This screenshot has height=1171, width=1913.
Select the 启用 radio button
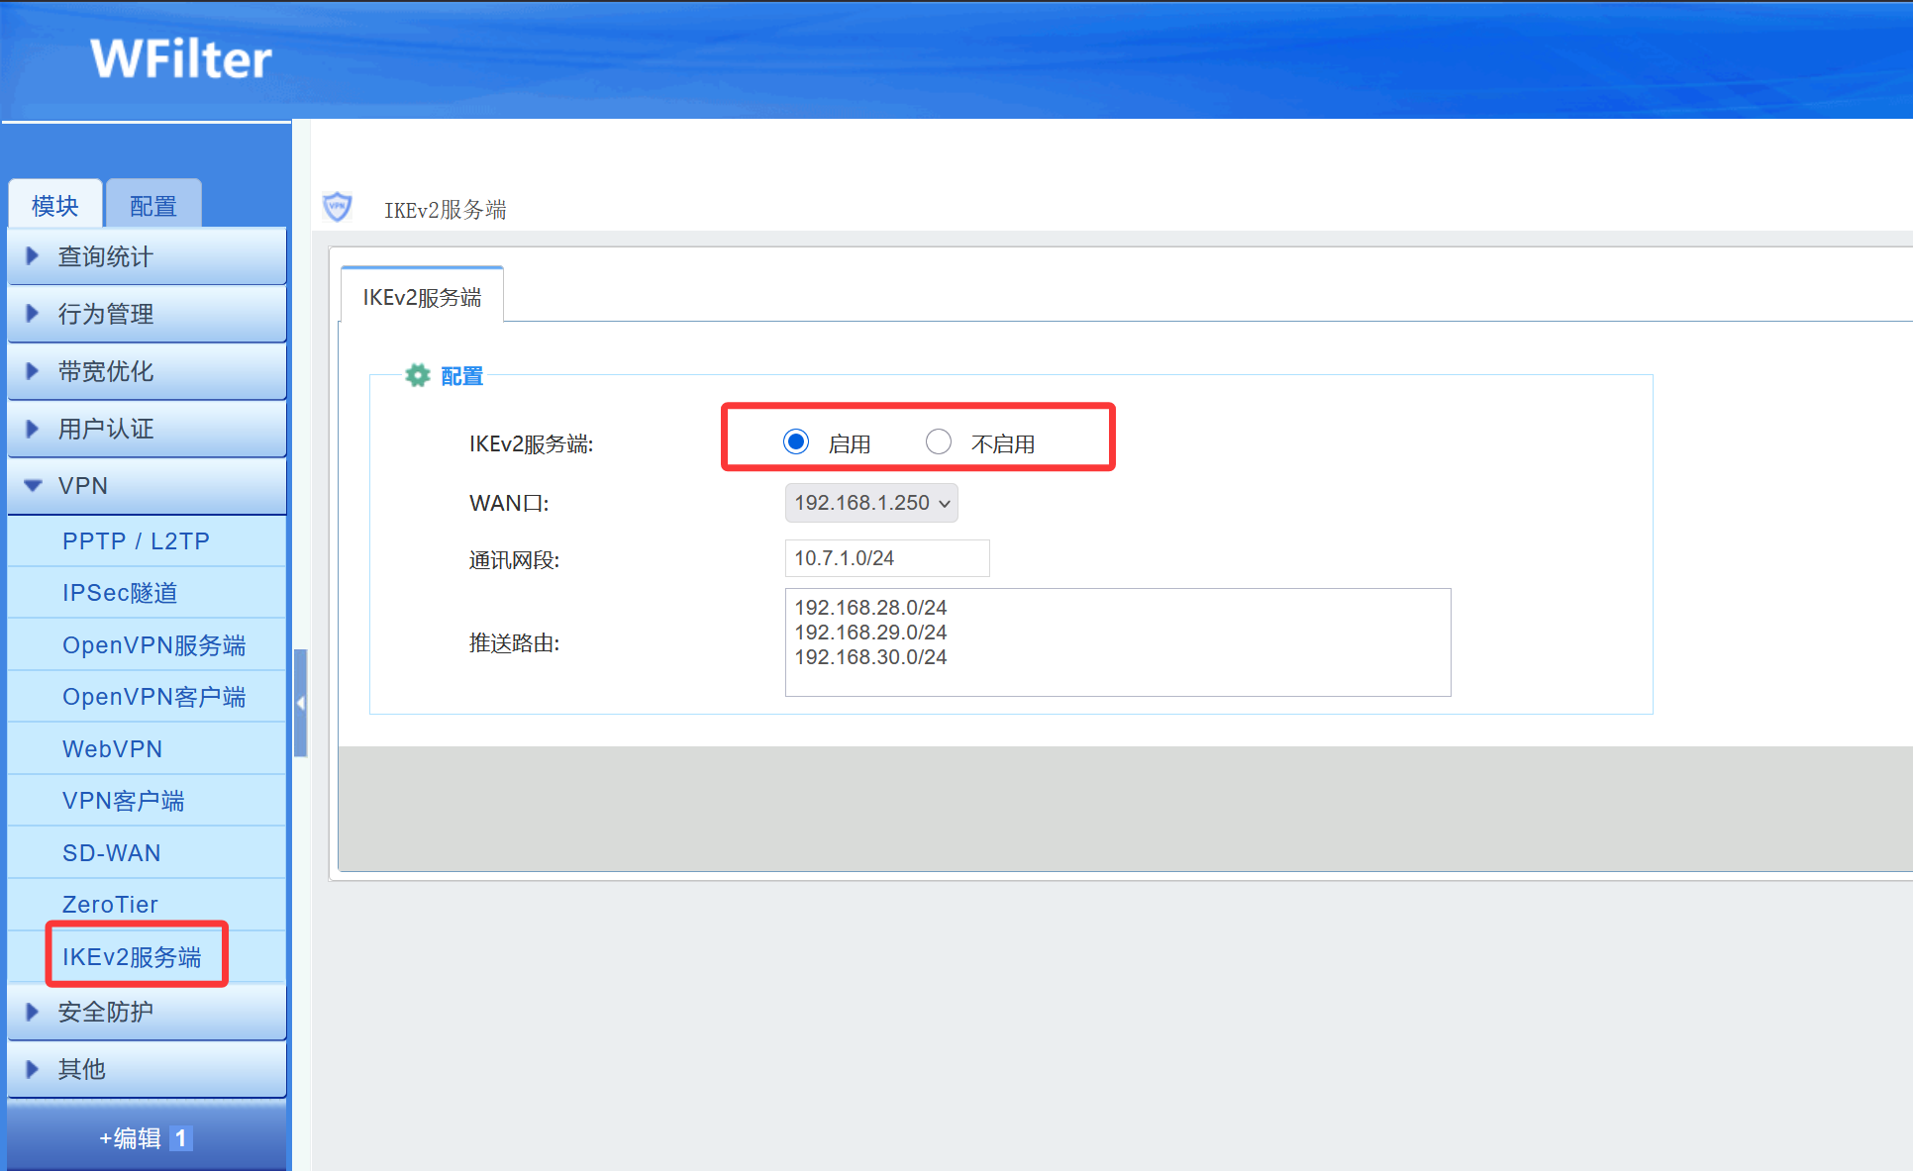(796, 441)
